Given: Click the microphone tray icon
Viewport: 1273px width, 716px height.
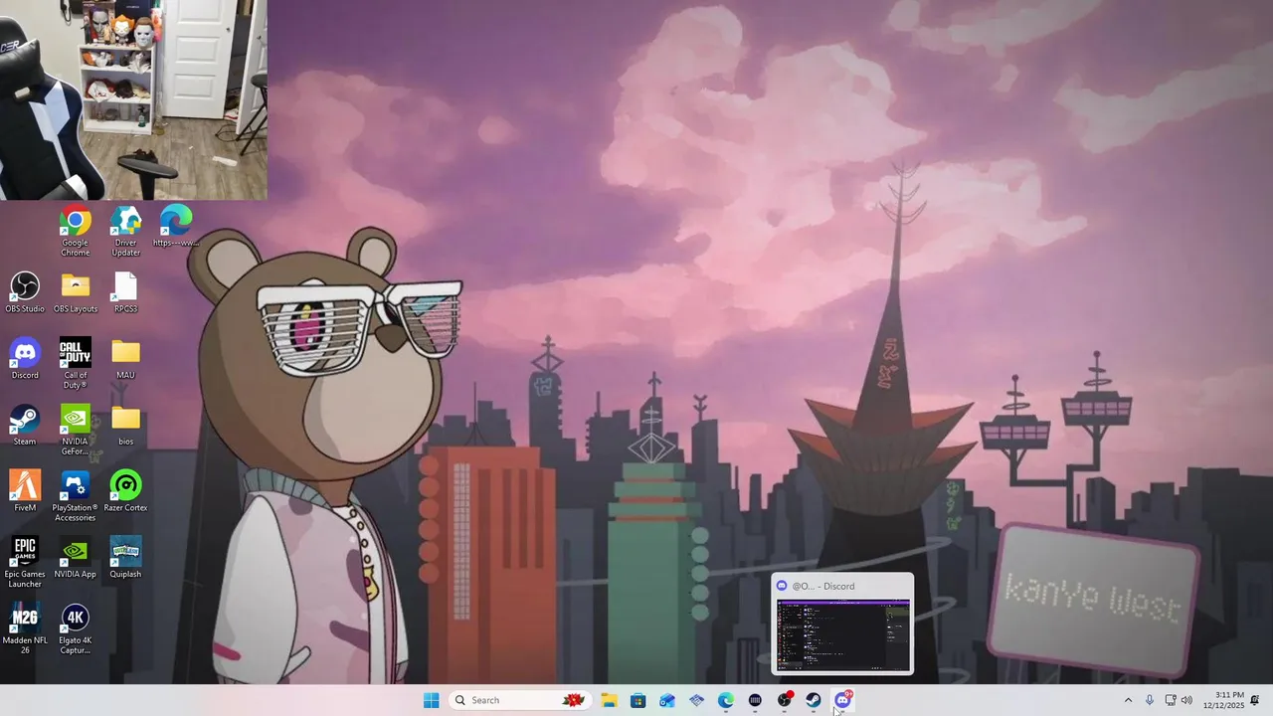Looking at the screenshot, I should point(1150,700).
